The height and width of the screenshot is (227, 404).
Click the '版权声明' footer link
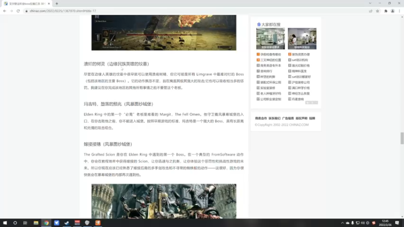pyautogui.click(x=301, y=119)
